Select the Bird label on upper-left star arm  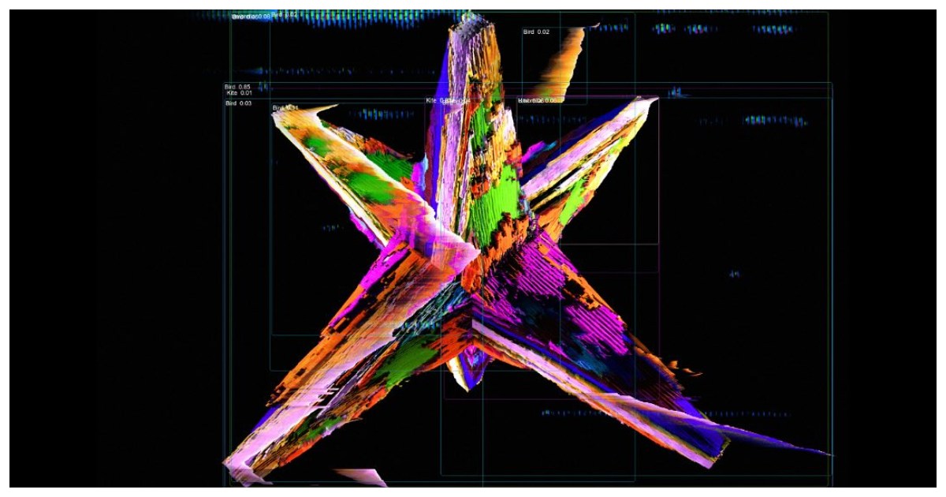[x=285, y=108]
